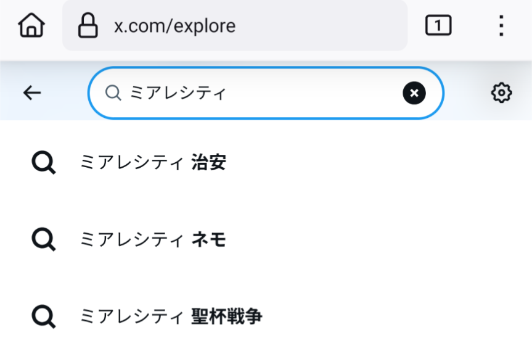Click the bold 聖杯戦争 keyword
532x359 pixels.
pyautogui.click(x=226, y=316)
